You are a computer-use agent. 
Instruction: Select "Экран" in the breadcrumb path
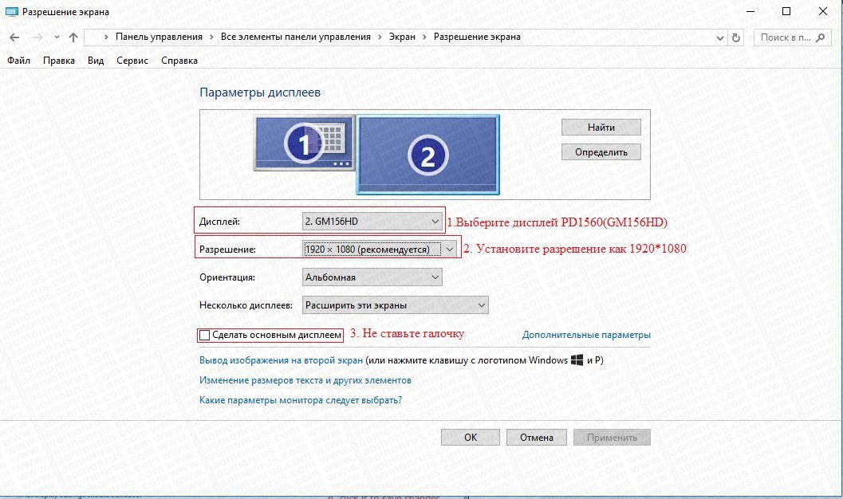402,37
